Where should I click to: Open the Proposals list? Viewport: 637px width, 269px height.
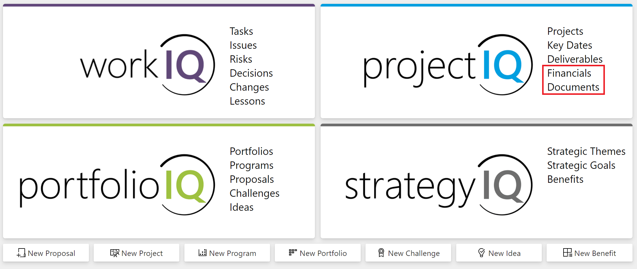coord(252,179)
